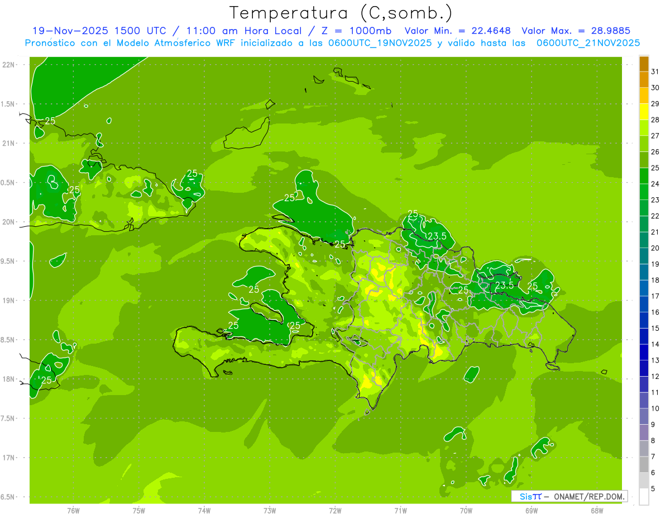Click legend value 20

pos(655,248)
